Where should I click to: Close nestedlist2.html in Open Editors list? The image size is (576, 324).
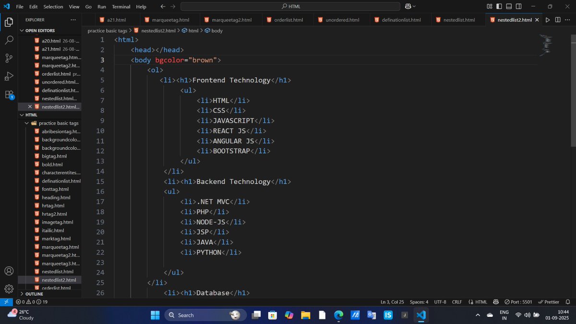[x=30, y=107]
